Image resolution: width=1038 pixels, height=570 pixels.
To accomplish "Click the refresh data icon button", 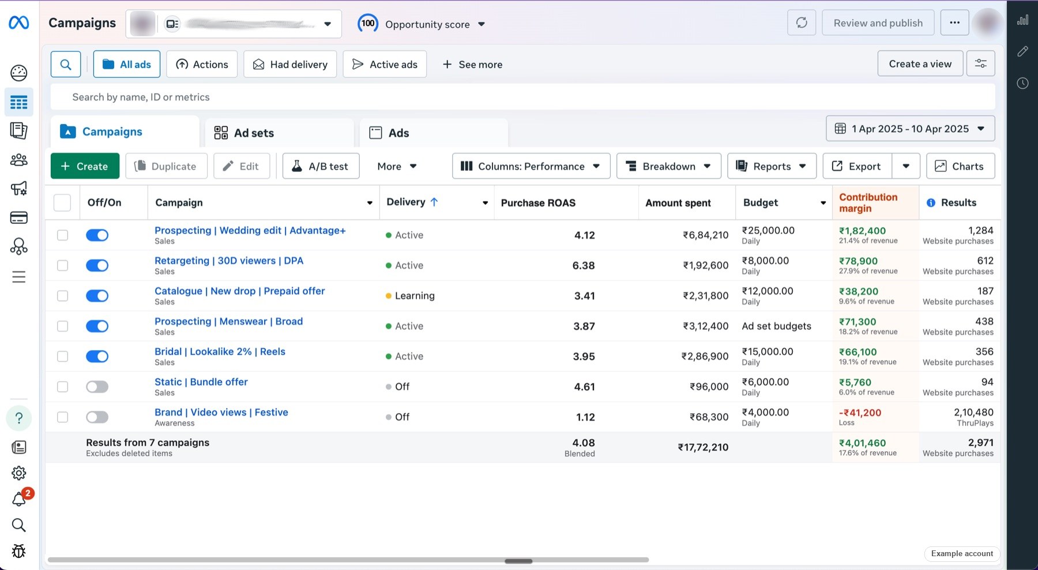I will (x=802, y=23).
